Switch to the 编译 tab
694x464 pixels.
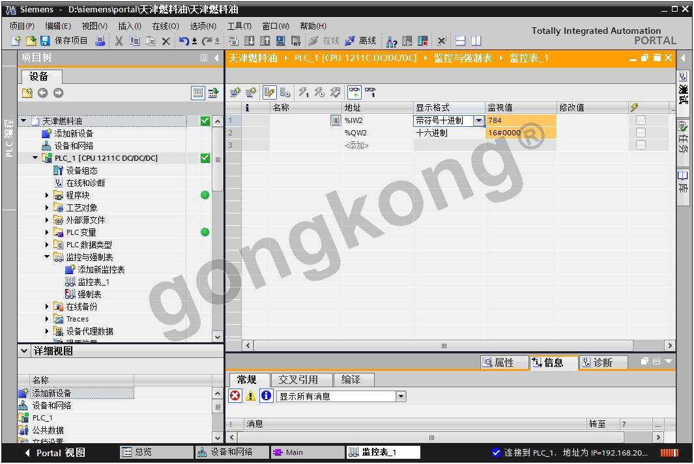[x=354, y=379]
